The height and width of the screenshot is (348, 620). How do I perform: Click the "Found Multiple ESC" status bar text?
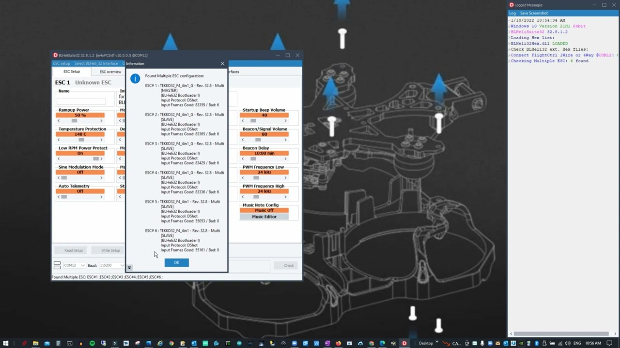click(x=107, y=277)
